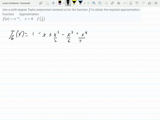Open the notifications bell
160x120 pixels.
(131, 3)
